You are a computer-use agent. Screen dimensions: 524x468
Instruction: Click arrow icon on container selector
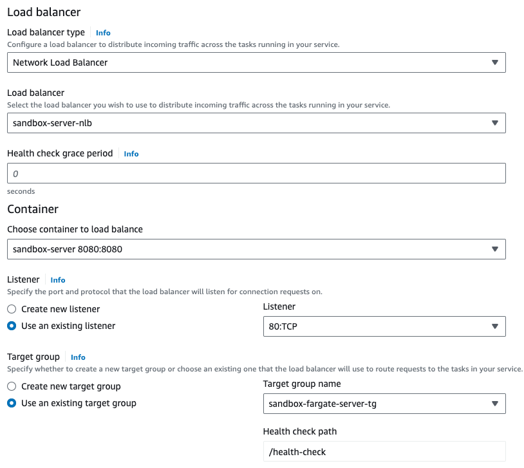coord(494,249)
